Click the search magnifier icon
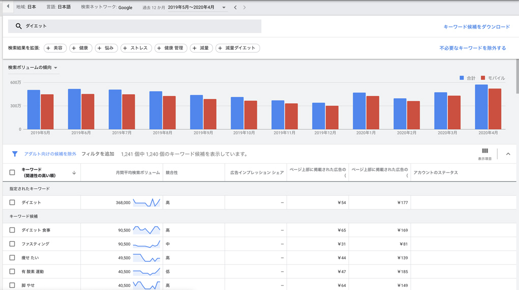The height and width of the screenshot is (290, 519). pyautogui.click(x=18, y=26)
